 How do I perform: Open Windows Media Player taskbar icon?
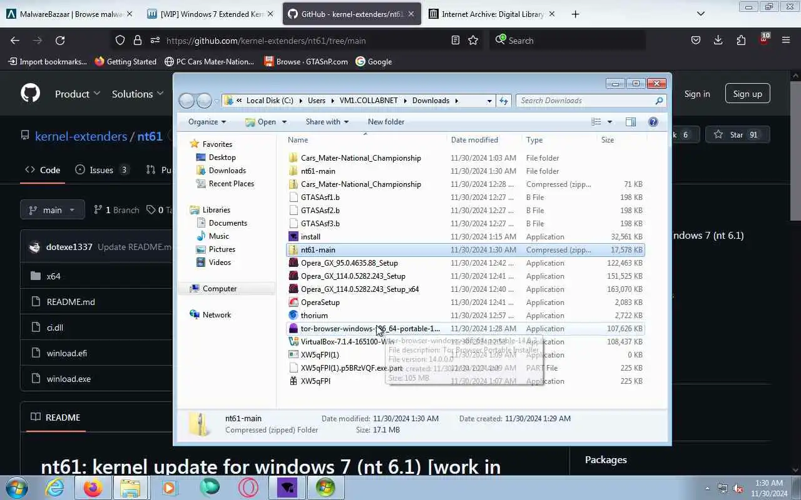point(170,487)
